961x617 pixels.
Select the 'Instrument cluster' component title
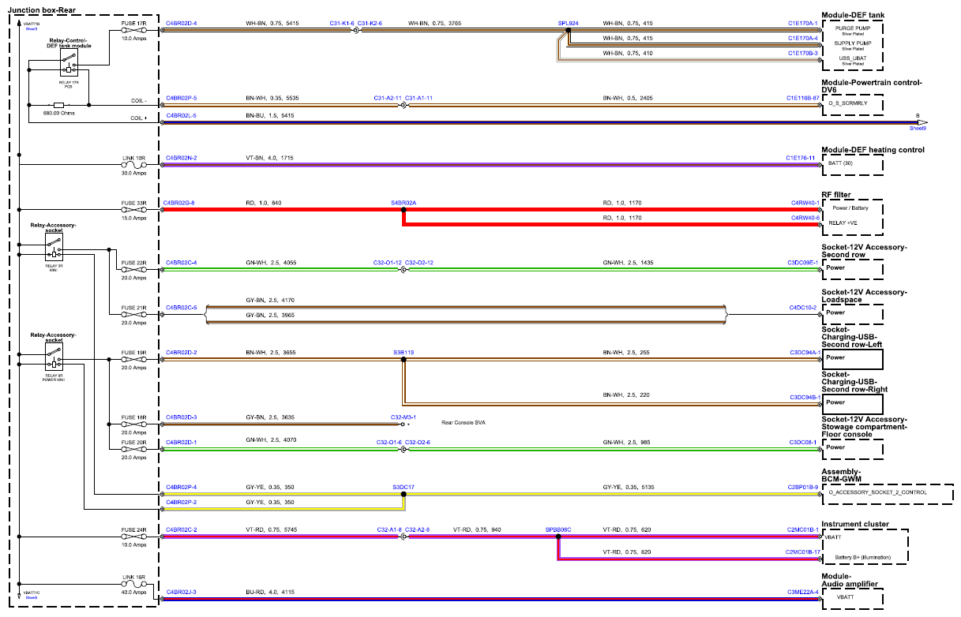coord(855,524)
